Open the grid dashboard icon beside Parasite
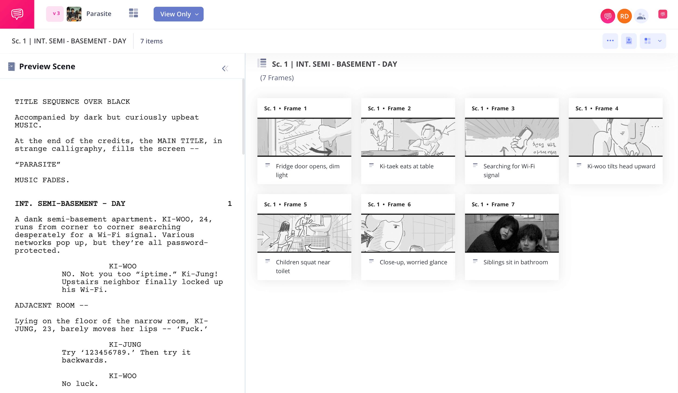 pyautogui.click(x=133, y=13)
